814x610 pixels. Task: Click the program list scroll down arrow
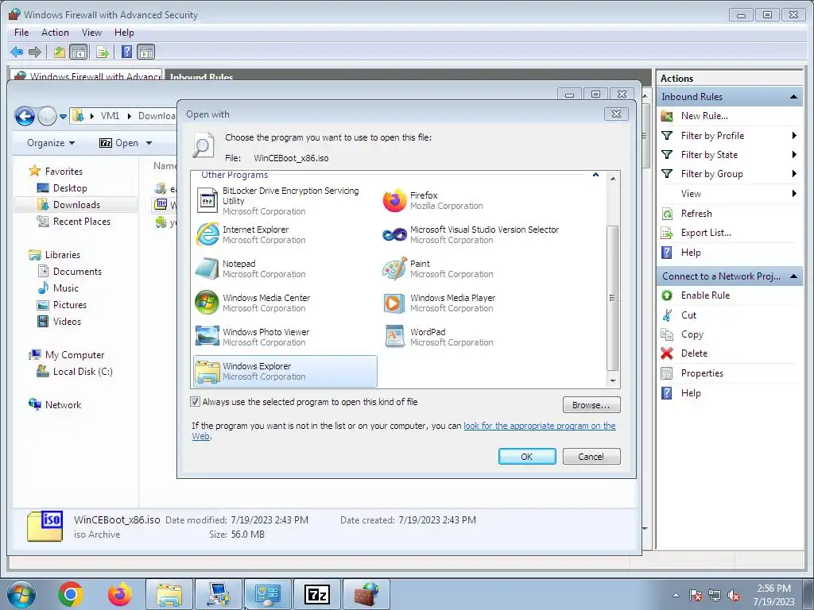pyautogui.click(x=613, y=380)
